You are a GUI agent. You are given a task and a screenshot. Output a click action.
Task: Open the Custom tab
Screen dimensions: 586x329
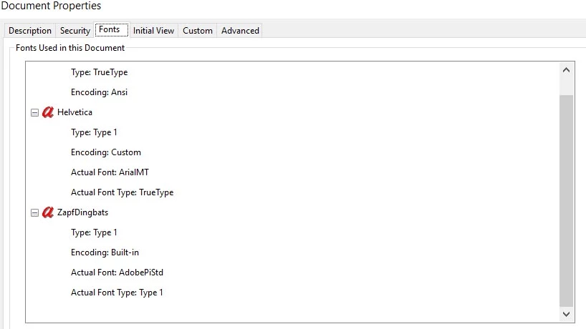point(197,31)
